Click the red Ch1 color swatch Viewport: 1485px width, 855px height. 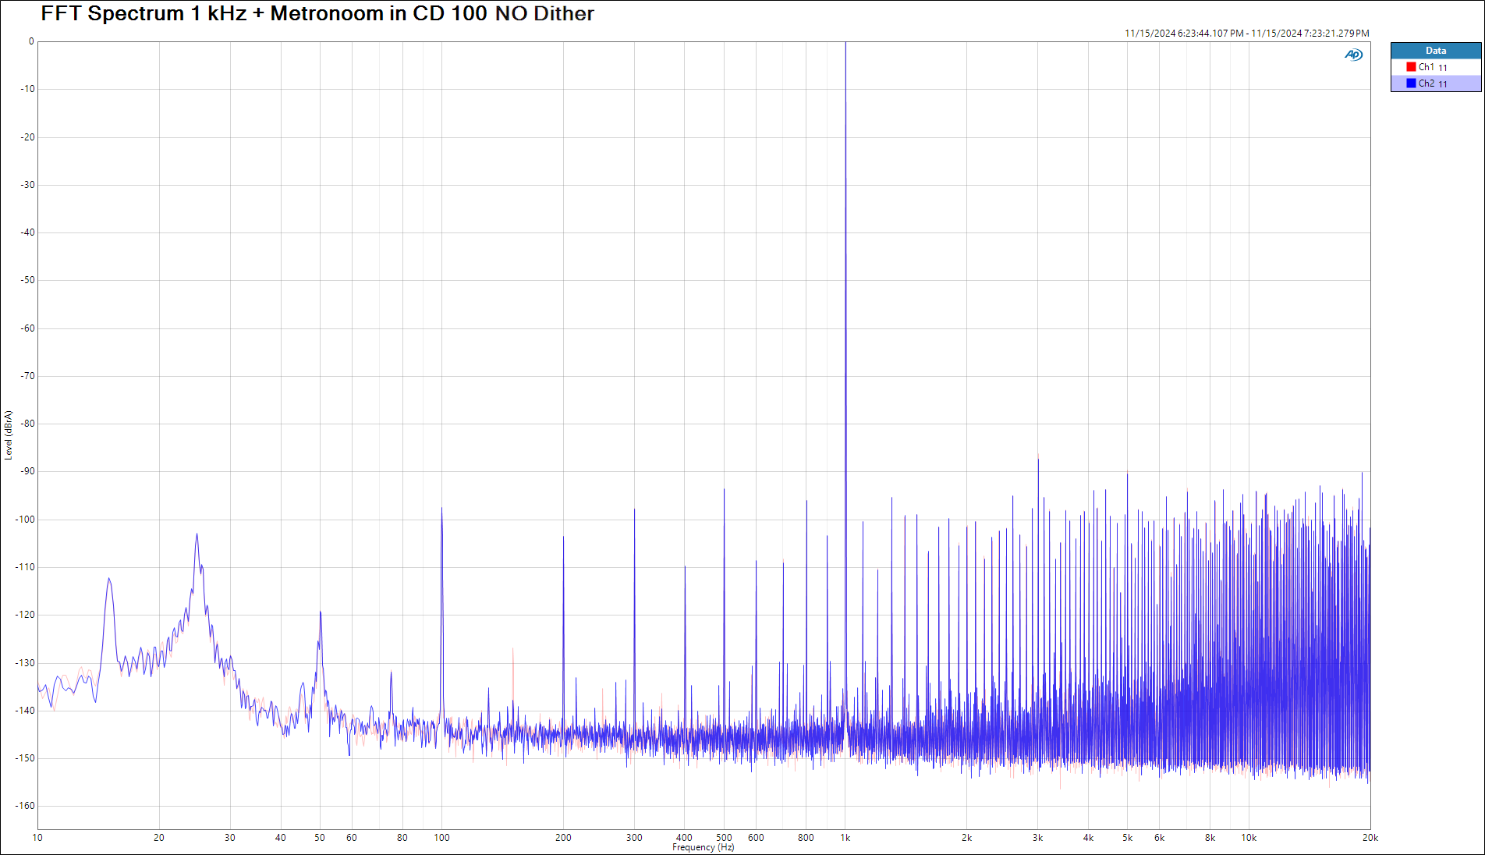pyautogui.click(x=1411, y=67)
